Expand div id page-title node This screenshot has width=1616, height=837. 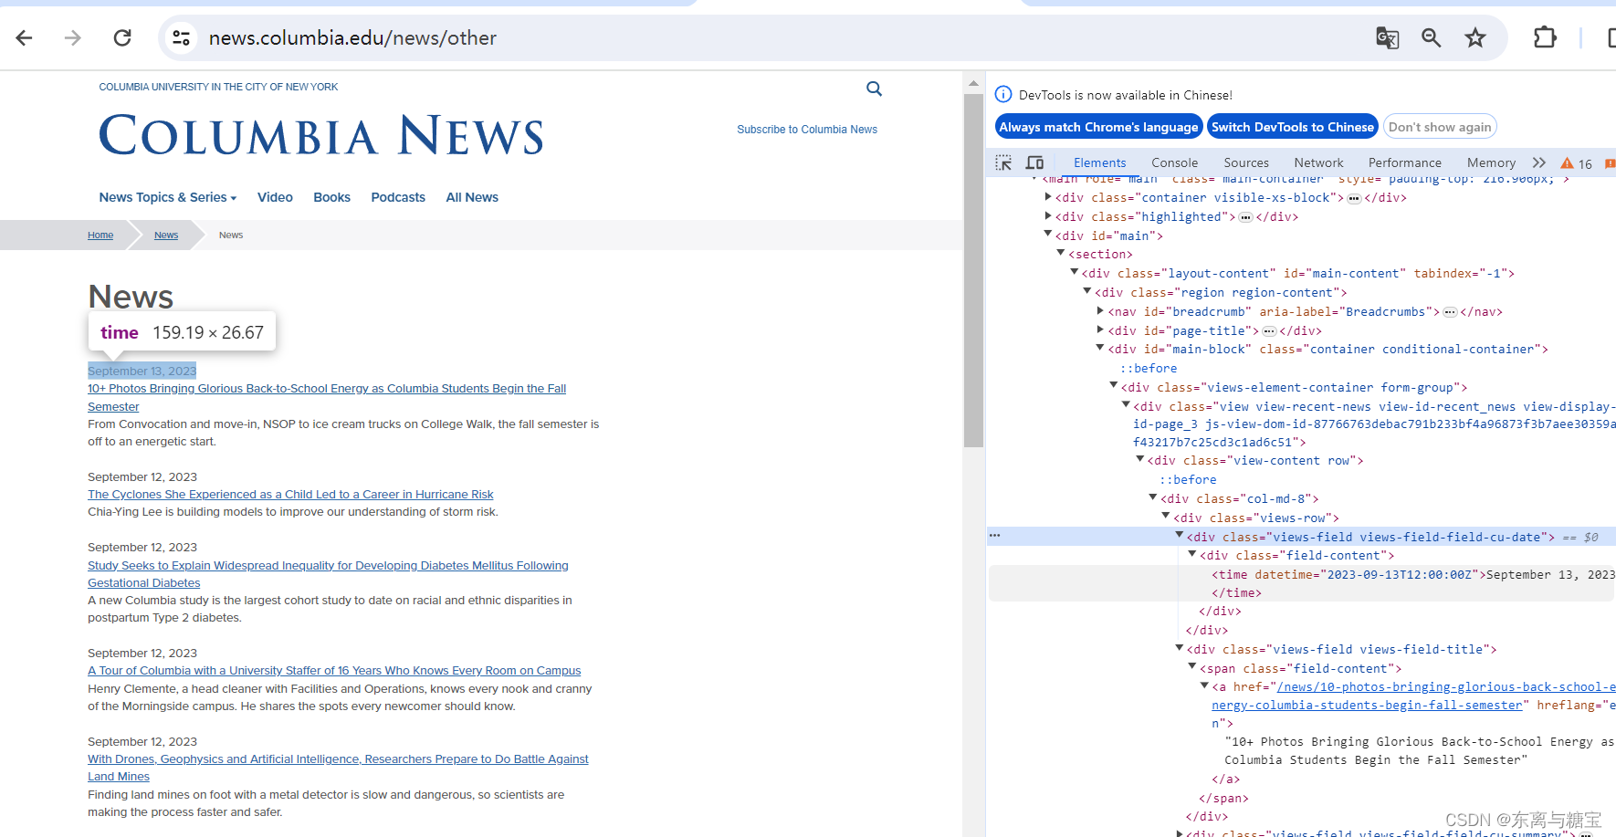1101,330
